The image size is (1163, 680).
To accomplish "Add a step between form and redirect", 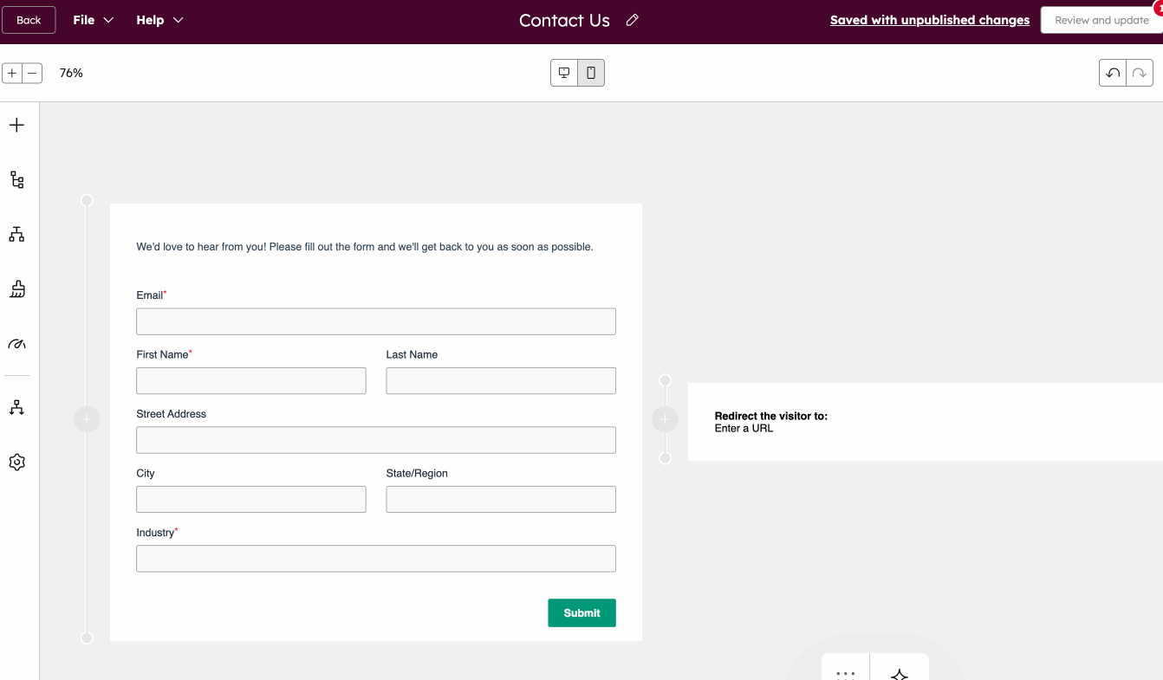I will point(665,418).
